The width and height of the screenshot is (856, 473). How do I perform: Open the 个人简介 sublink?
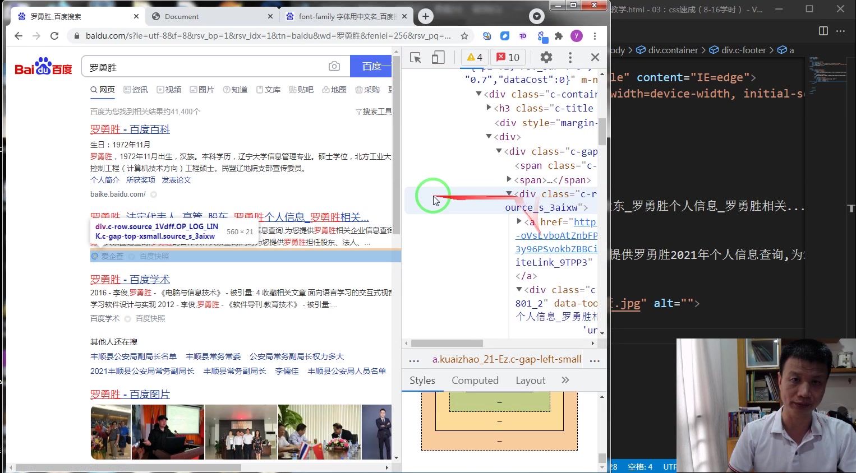click(105, 180)
